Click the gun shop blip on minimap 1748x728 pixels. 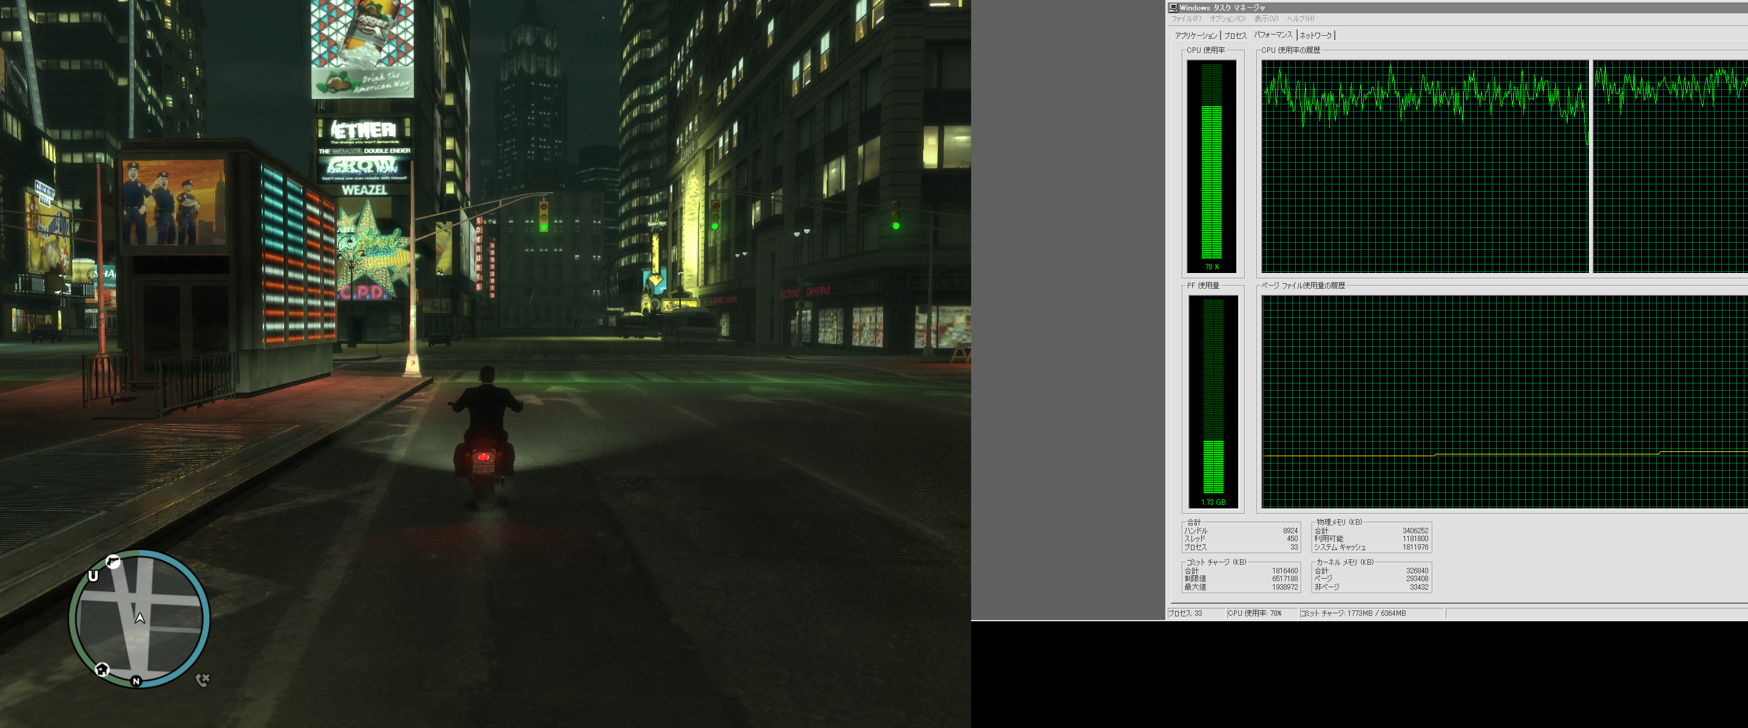[x=113, y=562]
